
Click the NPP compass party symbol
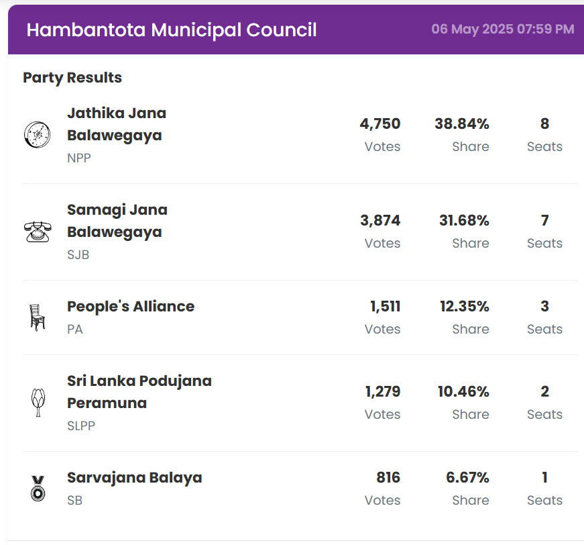tap(38, 135)
